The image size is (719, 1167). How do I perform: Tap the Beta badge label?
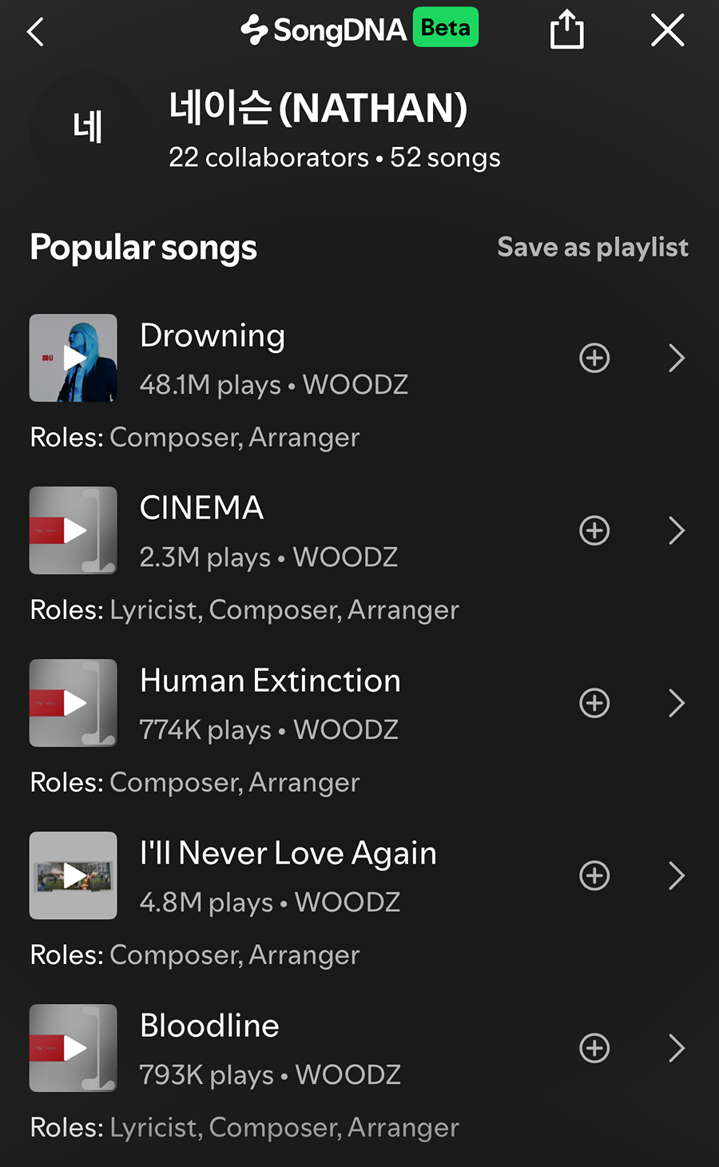pyautogui.click(x=446, y=28)
